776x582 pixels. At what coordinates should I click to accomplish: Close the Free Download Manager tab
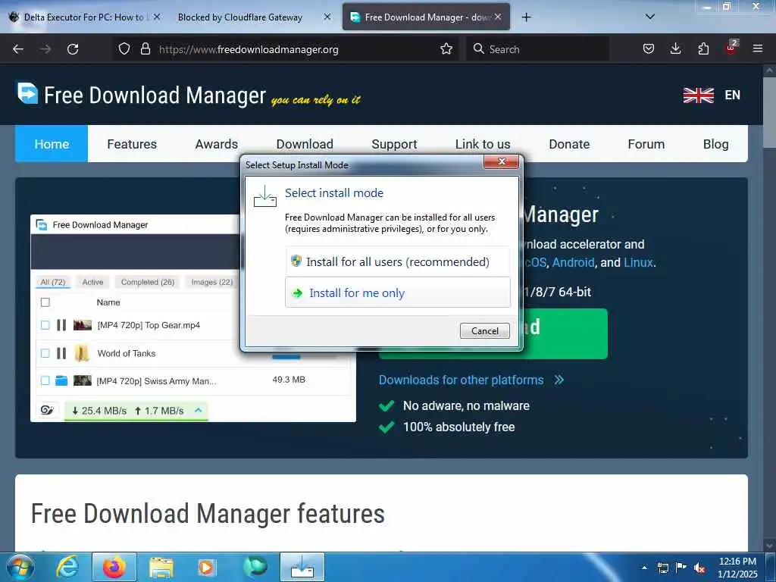click(498, 17)
